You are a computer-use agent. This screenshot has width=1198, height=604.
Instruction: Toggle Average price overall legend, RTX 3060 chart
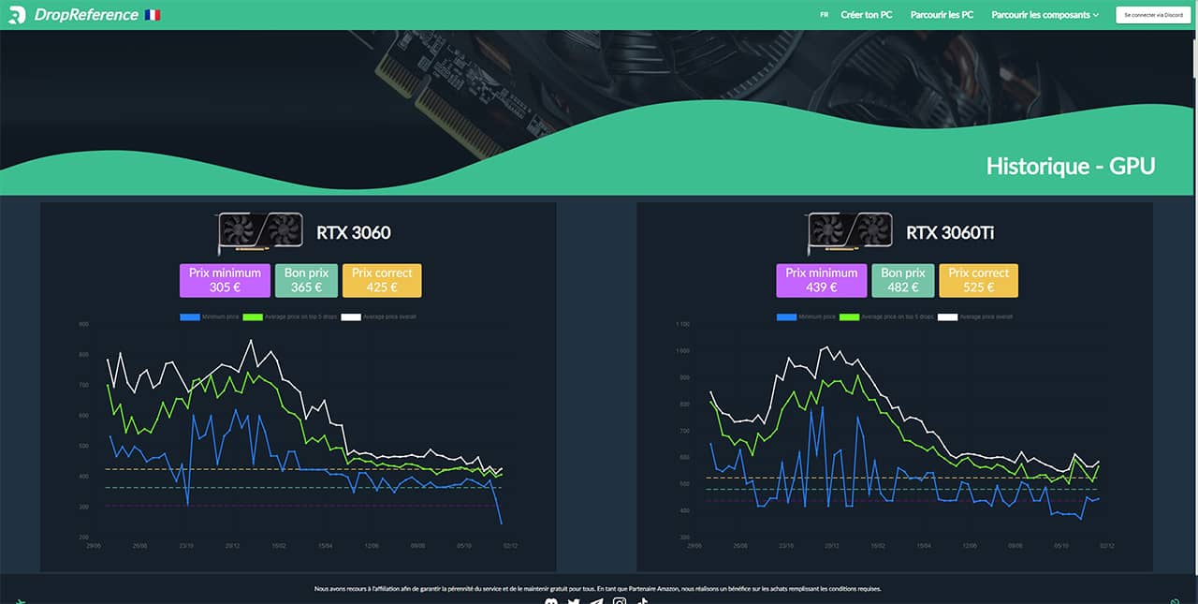379,317
